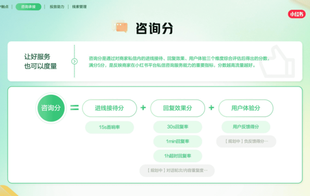Select the 用户体验分 pill

[x=246, y=108]
